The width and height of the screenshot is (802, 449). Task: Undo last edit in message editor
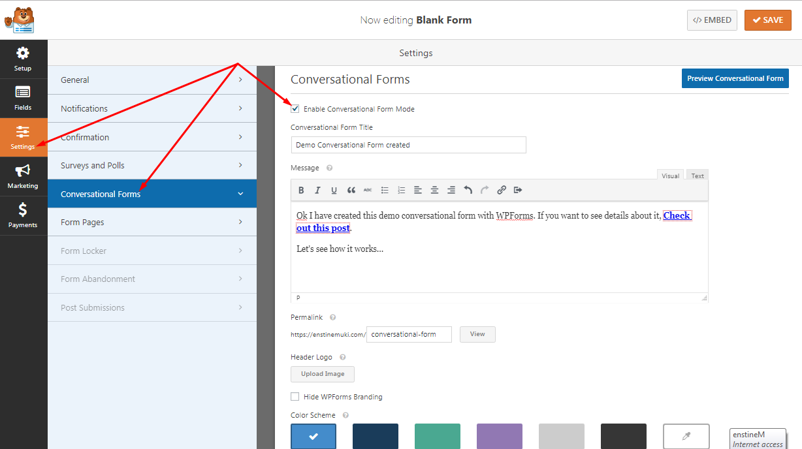[468, 190]
